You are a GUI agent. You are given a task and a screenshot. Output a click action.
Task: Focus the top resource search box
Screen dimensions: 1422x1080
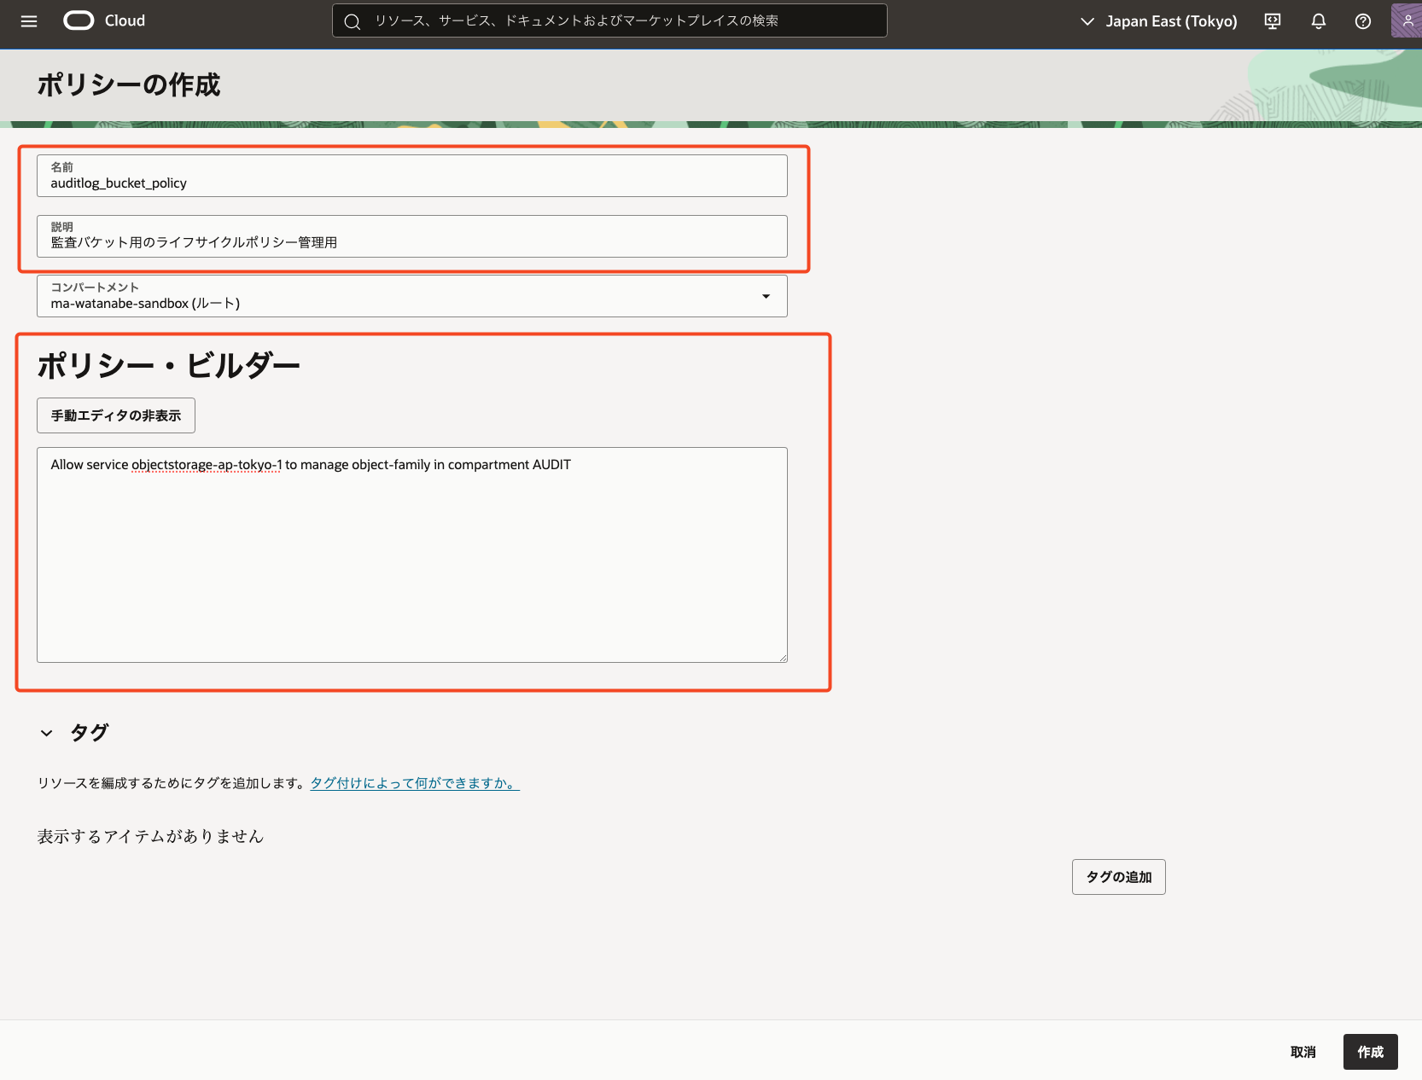pos(609,20)
